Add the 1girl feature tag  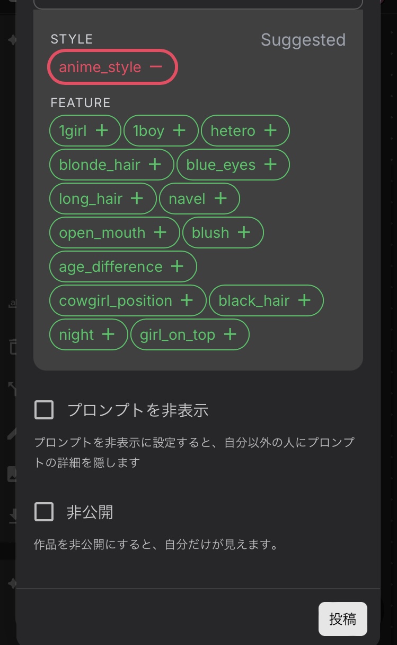click(102, 131)
